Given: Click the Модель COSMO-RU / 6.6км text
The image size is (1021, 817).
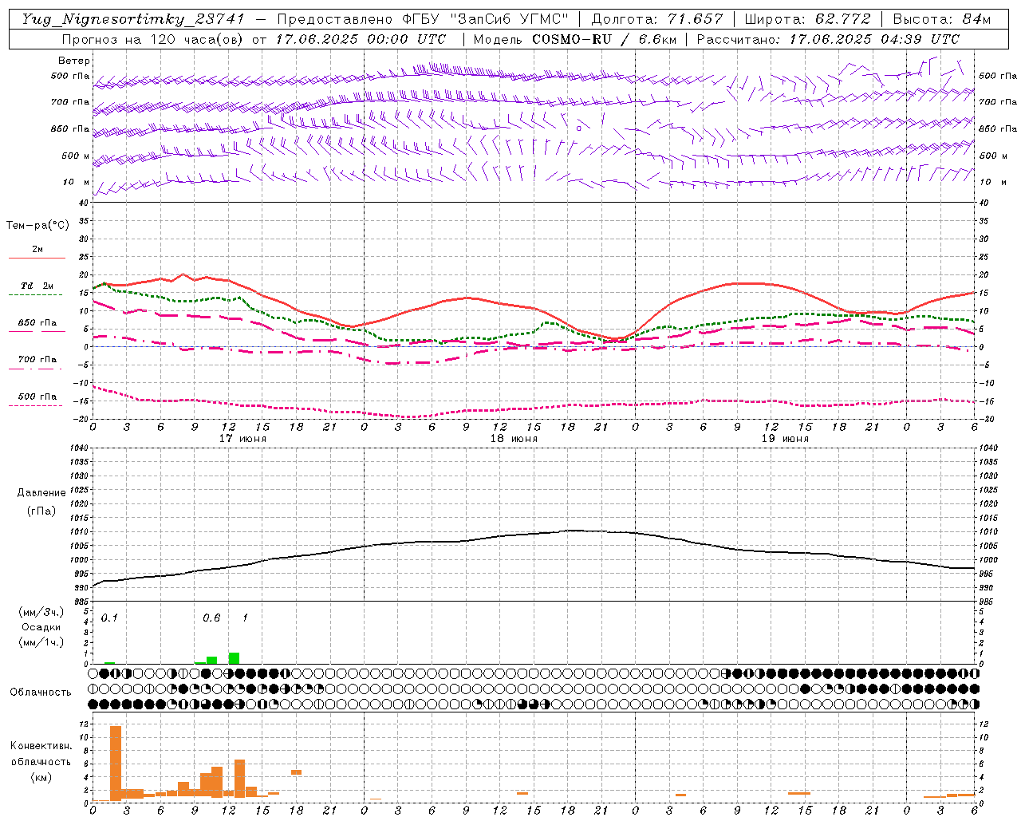Looking at the screenshot, I should [574, 39].
